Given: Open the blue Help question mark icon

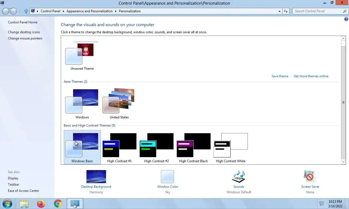Looking at the screenshot, I should (x=346, y=19).
